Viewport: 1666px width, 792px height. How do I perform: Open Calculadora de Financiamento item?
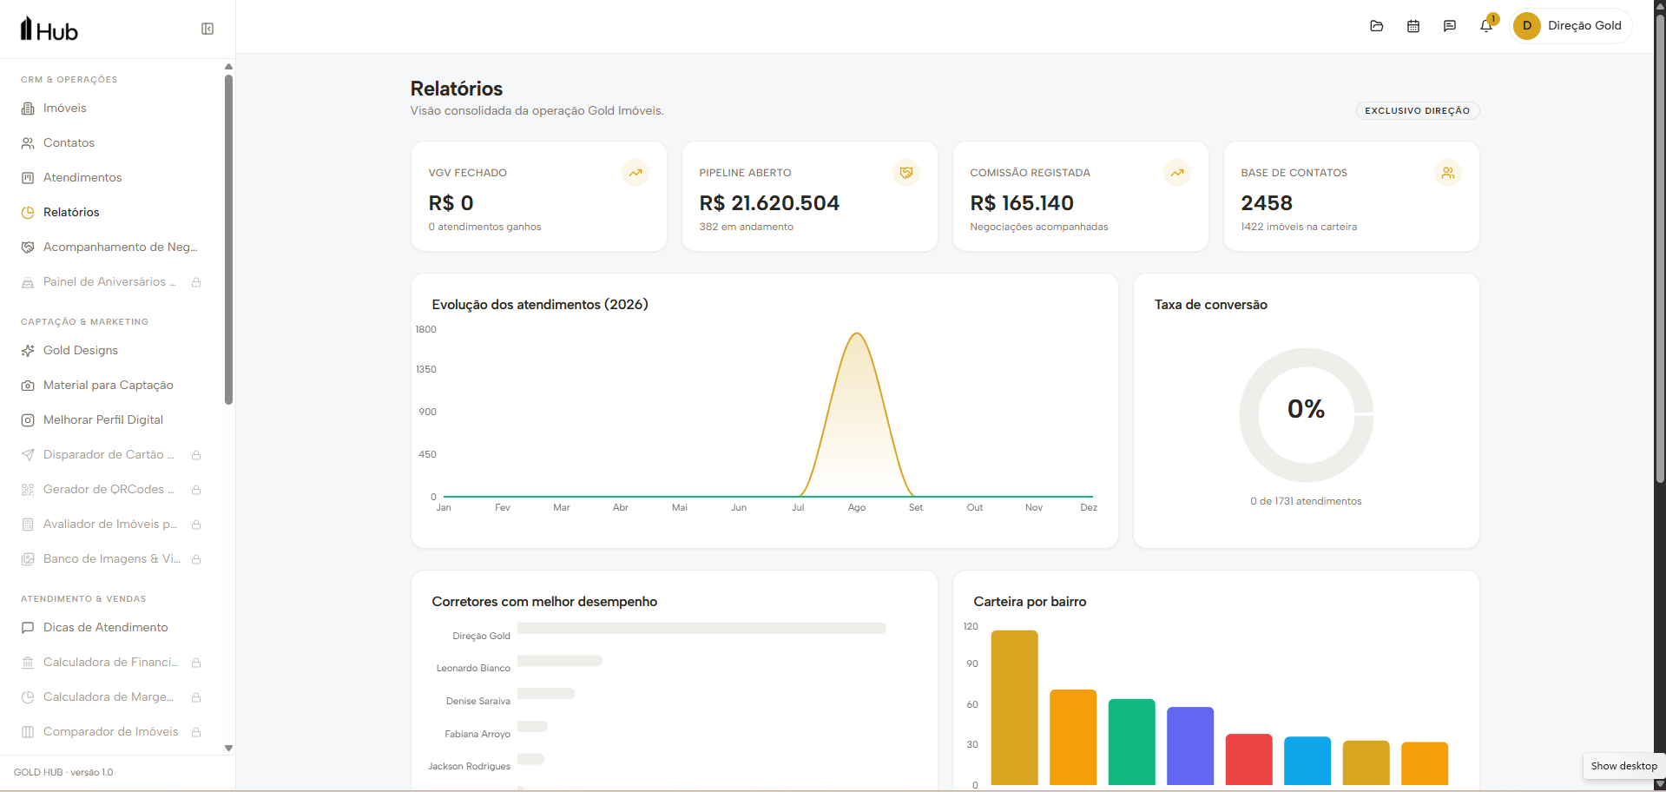[x=111, y=663]
